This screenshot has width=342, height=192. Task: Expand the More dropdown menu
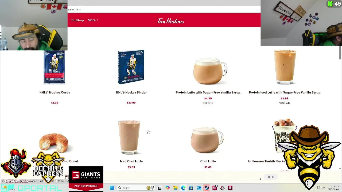point(93,20)
